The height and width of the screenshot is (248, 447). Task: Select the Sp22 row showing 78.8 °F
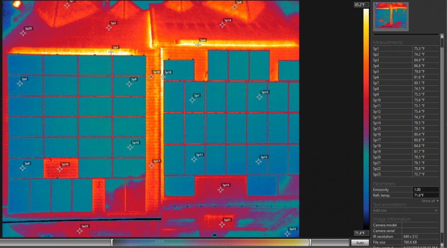coord(406,168)
